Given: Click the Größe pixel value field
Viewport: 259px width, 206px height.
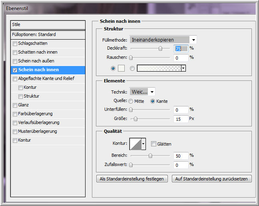Looking at the screenshot, I should (x=181, y=119).
